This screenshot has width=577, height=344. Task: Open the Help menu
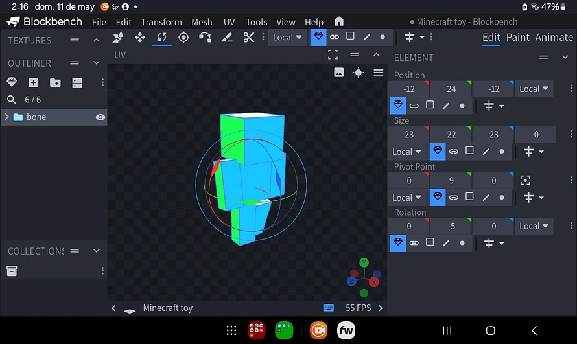pyautogui.click(x=314, y=22)
